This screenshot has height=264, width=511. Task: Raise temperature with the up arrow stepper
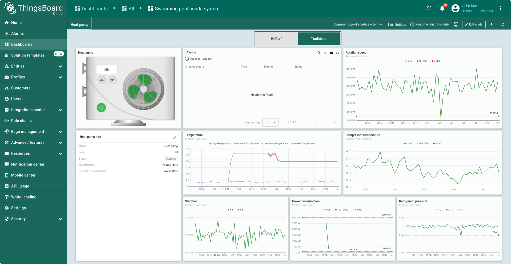click(101, 80)
